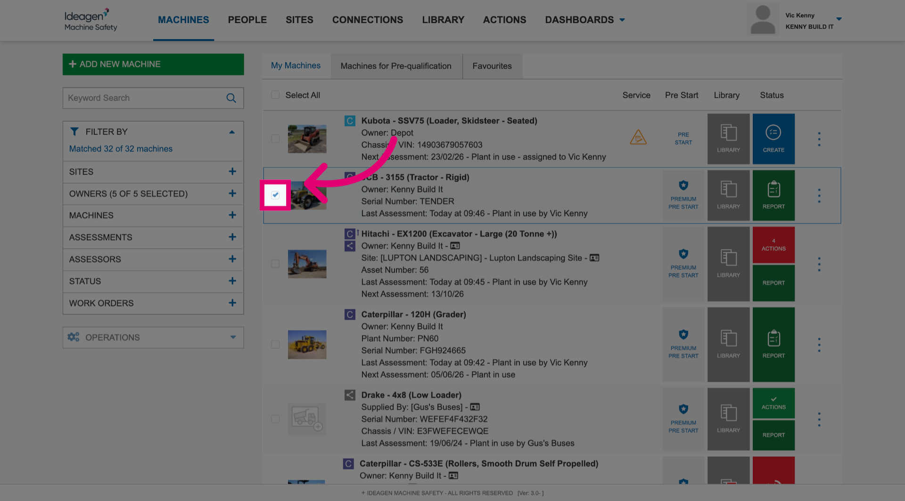Click the Keyword Search magnifier icon
The height and width of the screenshot is (501, 905).
(231, 98)
